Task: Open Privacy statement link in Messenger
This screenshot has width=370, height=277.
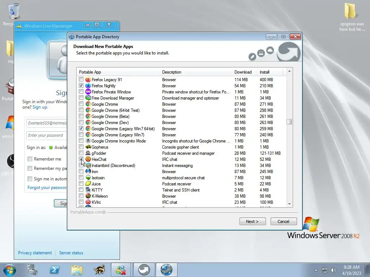Action: [35, 253]
